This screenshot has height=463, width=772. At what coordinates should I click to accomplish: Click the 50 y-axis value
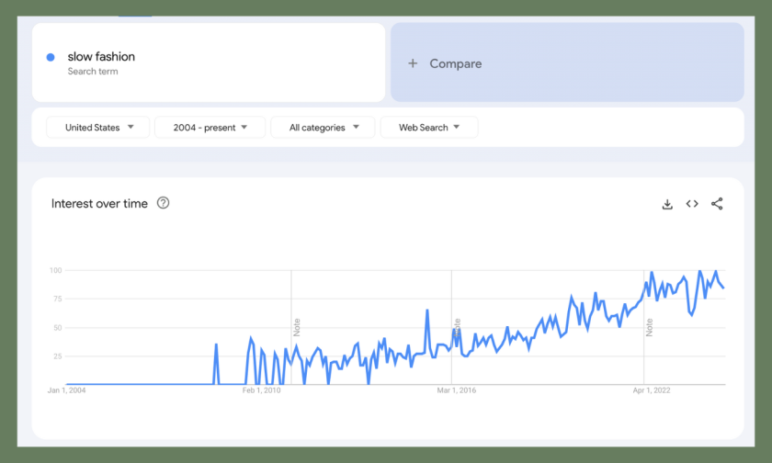tap(58, 328)
